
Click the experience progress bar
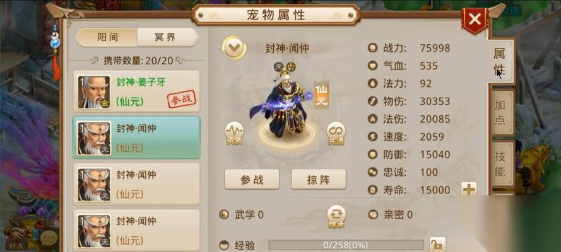(346, 245)
